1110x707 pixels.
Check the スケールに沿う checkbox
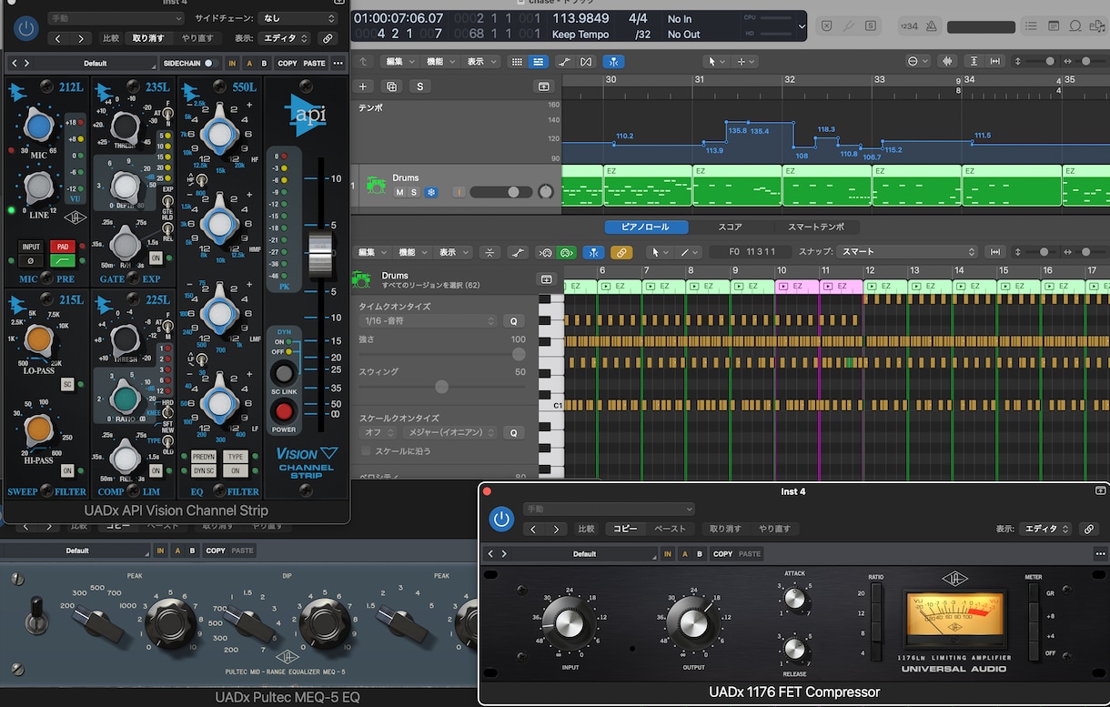pyautogui.click(x=367, y=451)
